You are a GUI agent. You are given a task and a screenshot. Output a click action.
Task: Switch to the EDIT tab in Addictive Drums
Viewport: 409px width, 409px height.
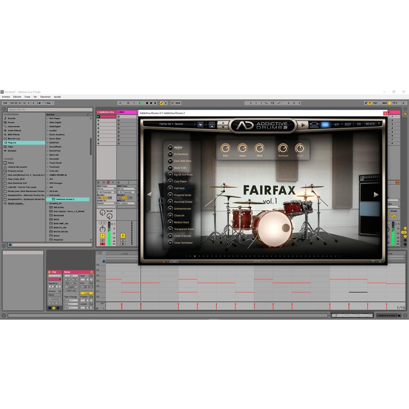pyautogui.click(x=348, y=125)
